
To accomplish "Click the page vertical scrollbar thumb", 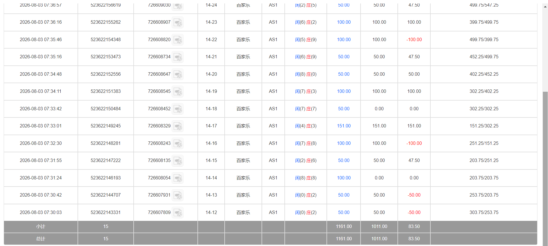I will tap(545, 169).
